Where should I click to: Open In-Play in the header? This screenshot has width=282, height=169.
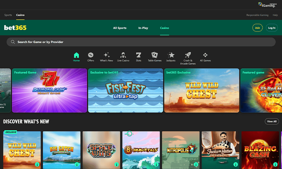coord(143,28)
